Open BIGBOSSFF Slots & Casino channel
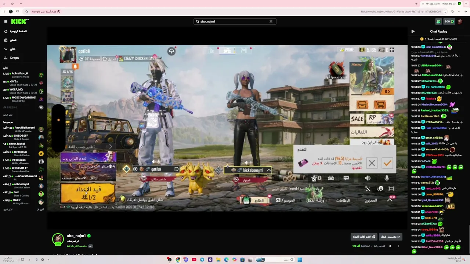The height and width of the screenshot is (264, 470). coord(23,137)
